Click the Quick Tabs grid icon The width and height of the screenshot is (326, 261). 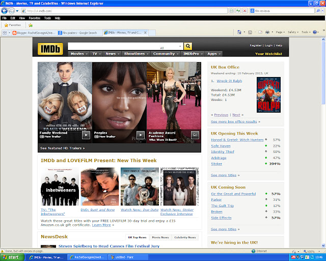coord(5,33)
